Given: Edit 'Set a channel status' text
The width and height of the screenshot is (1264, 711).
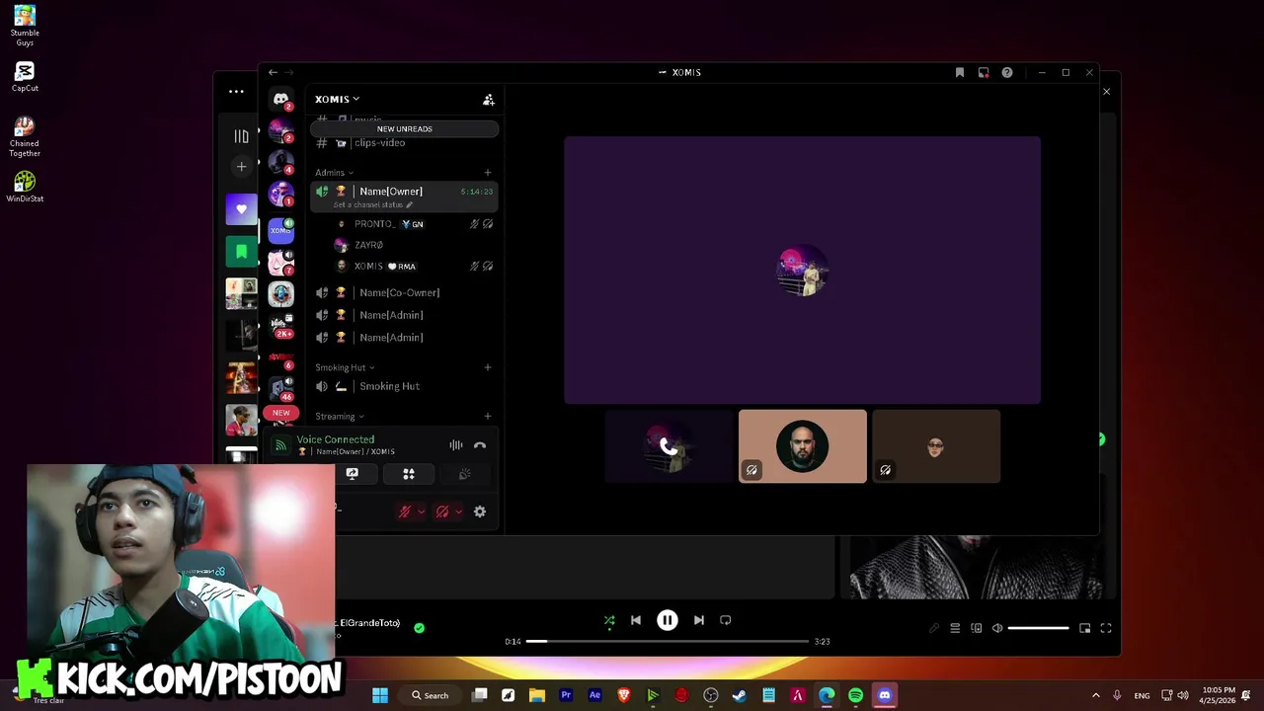Looking at the screenshot, I should pos(372,204).
